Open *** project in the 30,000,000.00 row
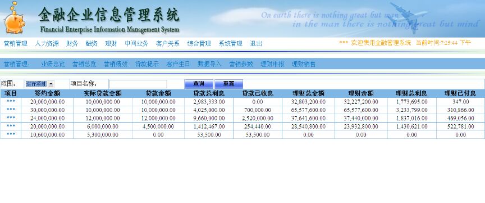 click(x=11, y=110)
